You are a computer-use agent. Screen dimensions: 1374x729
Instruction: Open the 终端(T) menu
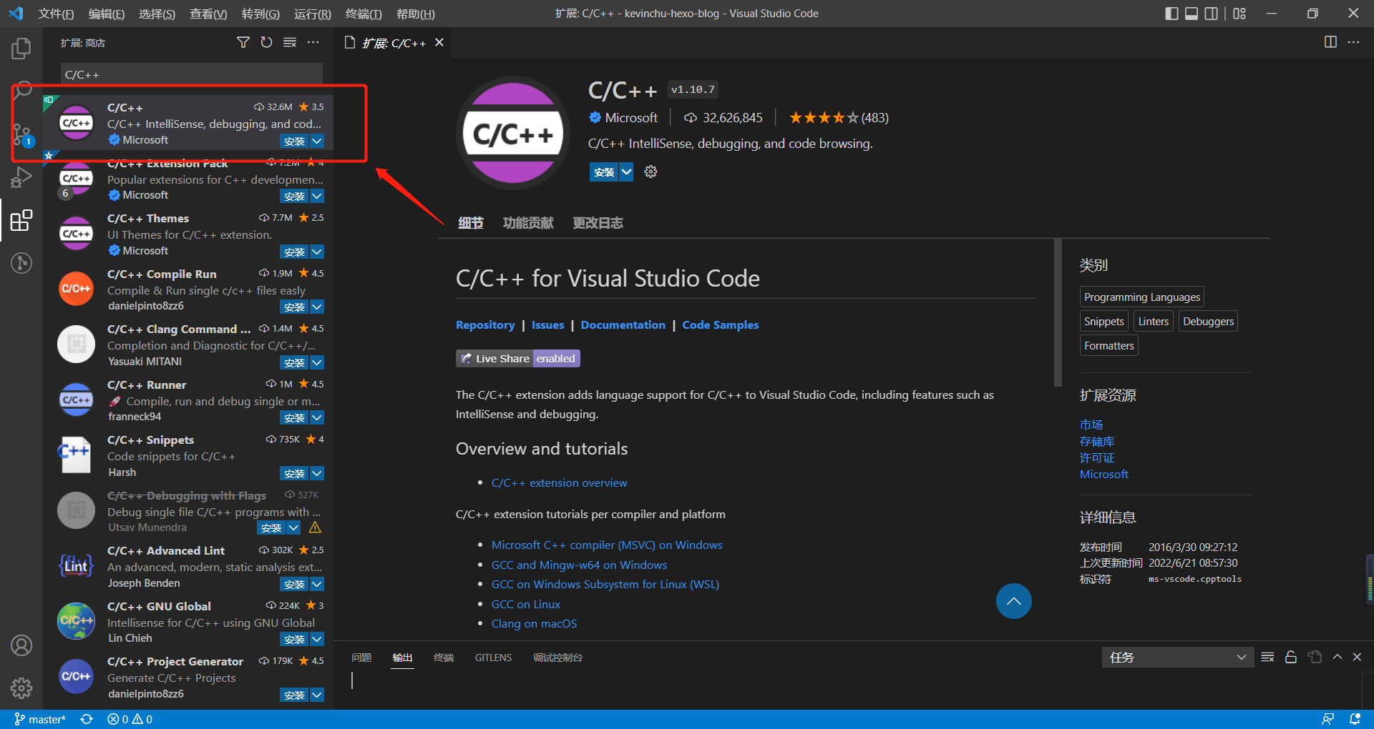point(364,14)
